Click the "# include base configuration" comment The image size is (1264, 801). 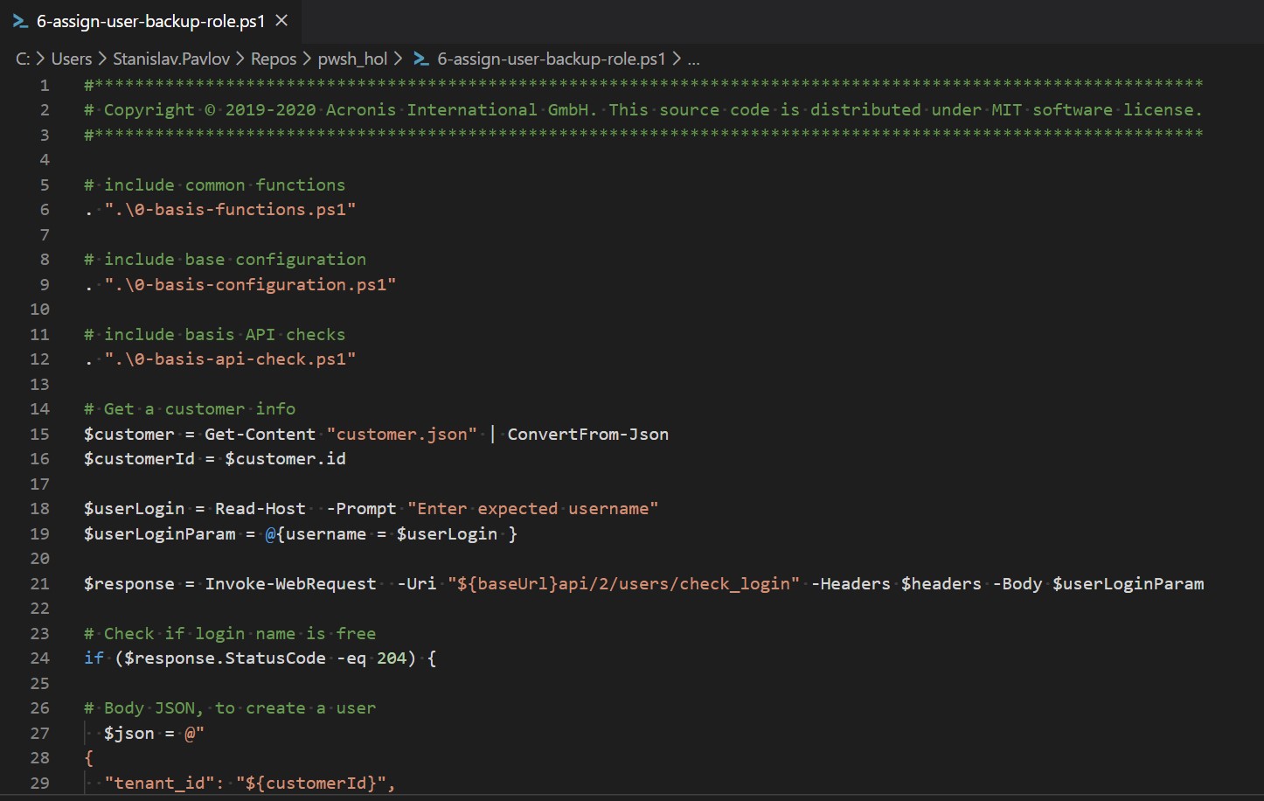[x=225, y=259]
